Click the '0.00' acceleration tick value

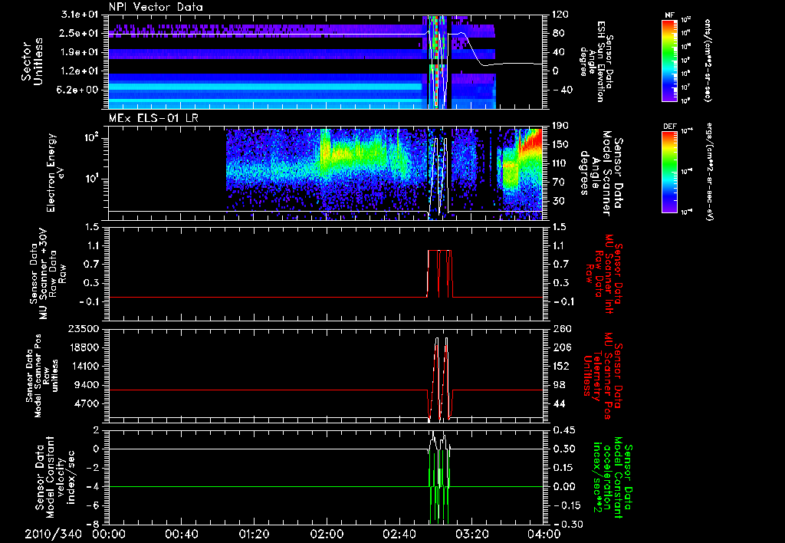tap(563, 486)
